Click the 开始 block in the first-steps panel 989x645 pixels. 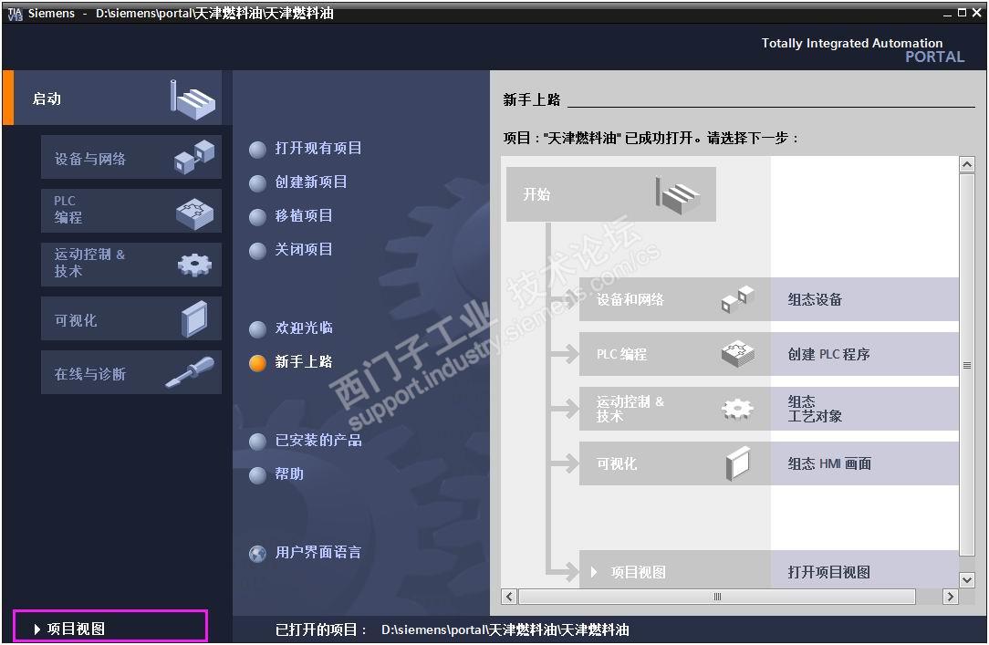610,194
